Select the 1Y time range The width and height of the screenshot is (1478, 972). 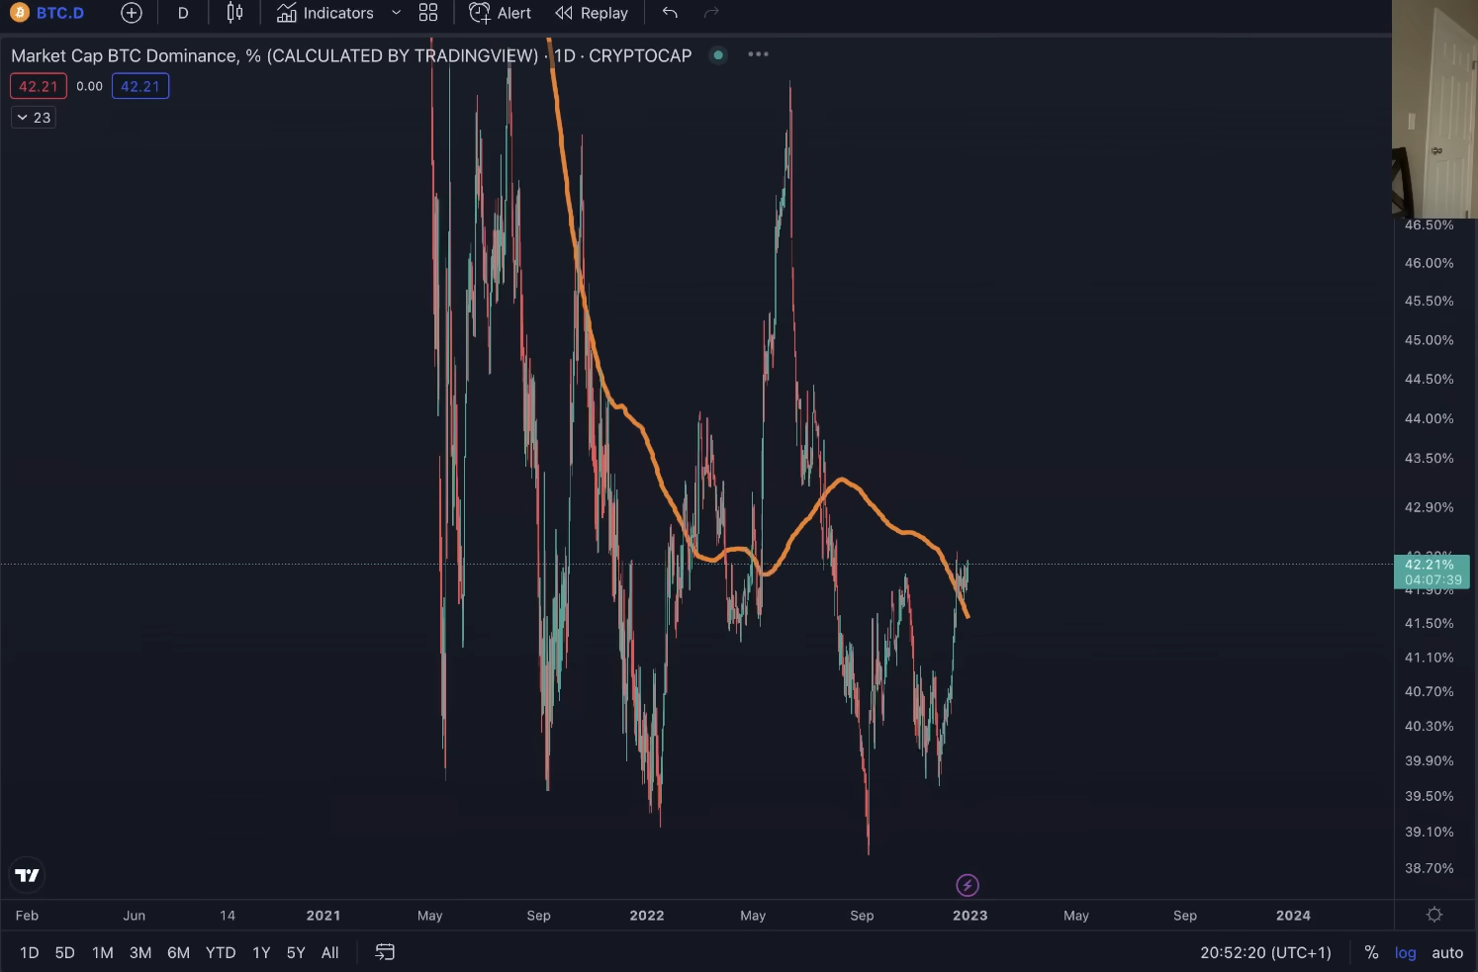(x=261, y=952)
